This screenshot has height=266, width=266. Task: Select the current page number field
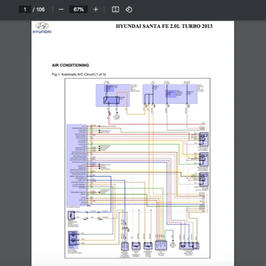(x=25, y=9)
